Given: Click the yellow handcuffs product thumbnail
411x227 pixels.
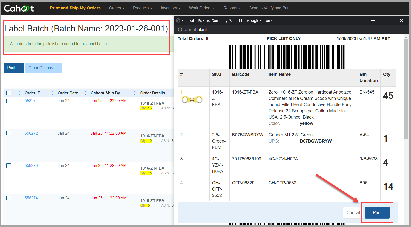Looking at the screenshot, I should tap(192, 100).
